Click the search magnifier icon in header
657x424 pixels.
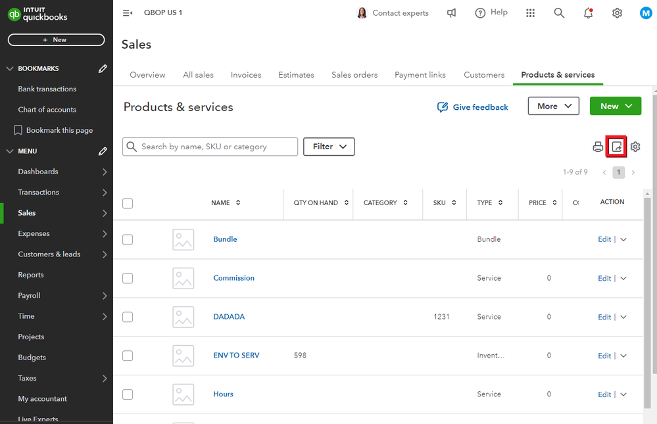click(559, 13)
